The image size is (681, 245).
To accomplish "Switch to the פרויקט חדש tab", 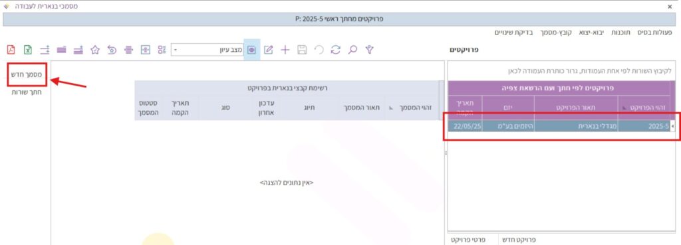I will point(519,240).
